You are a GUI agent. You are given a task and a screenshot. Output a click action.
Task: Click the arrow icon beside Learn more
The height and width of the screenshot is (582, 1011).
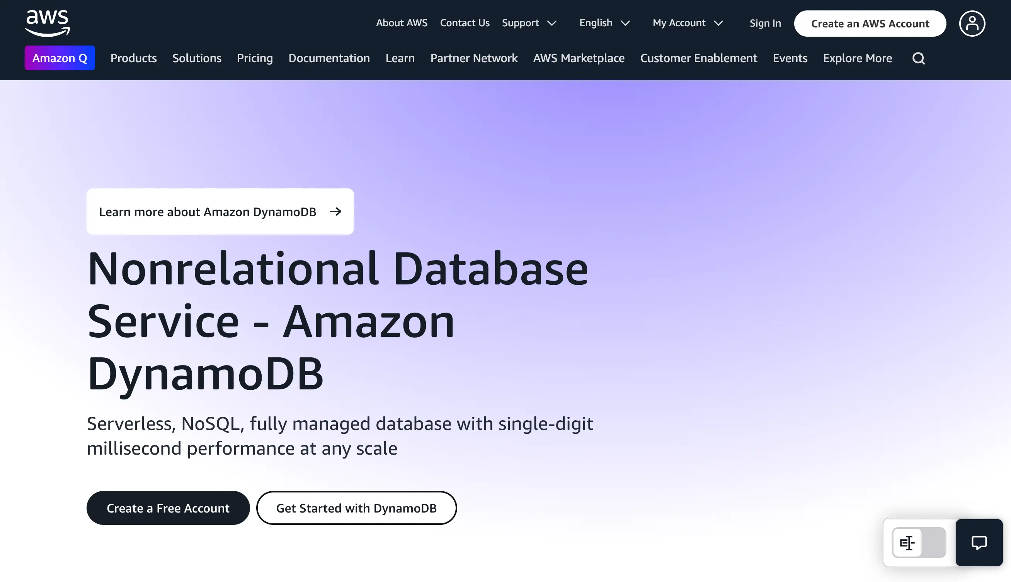335,212
